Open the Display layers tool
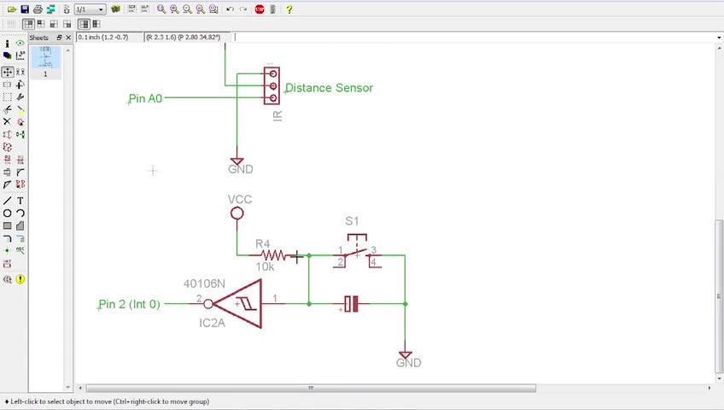Screen dimensions: 724x410 pyautogui.click(x=7, y=56)
